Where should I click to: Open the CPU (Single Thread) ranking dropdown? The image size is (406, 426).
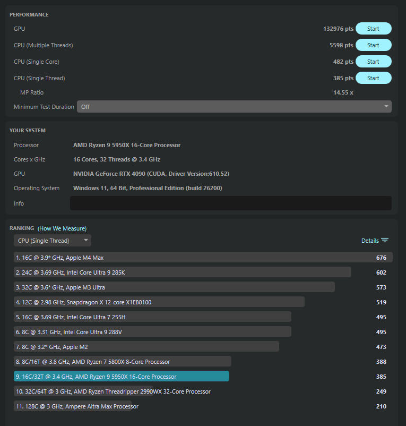point(53,241)
